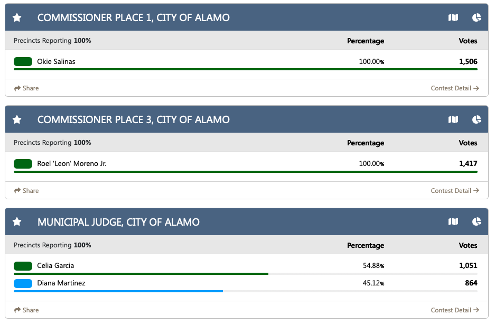Go to Municipal Judge Contest Detail
This screenshot has height=324, width=495.
(x=455, y=310)
